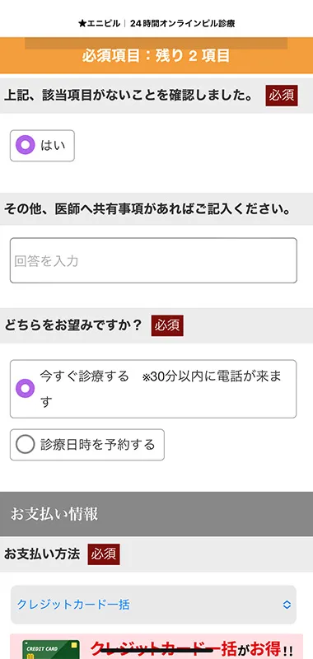The width and height of the screenshot is (313, 659).
Task: Click the お支払い情報 section header
Action: point(156,514)
